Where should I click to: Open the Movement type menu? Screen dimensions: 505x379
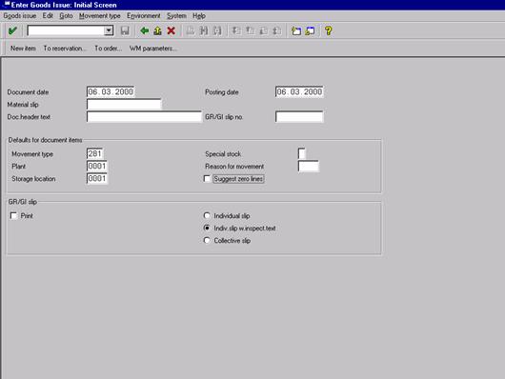(x=99, y=16)
